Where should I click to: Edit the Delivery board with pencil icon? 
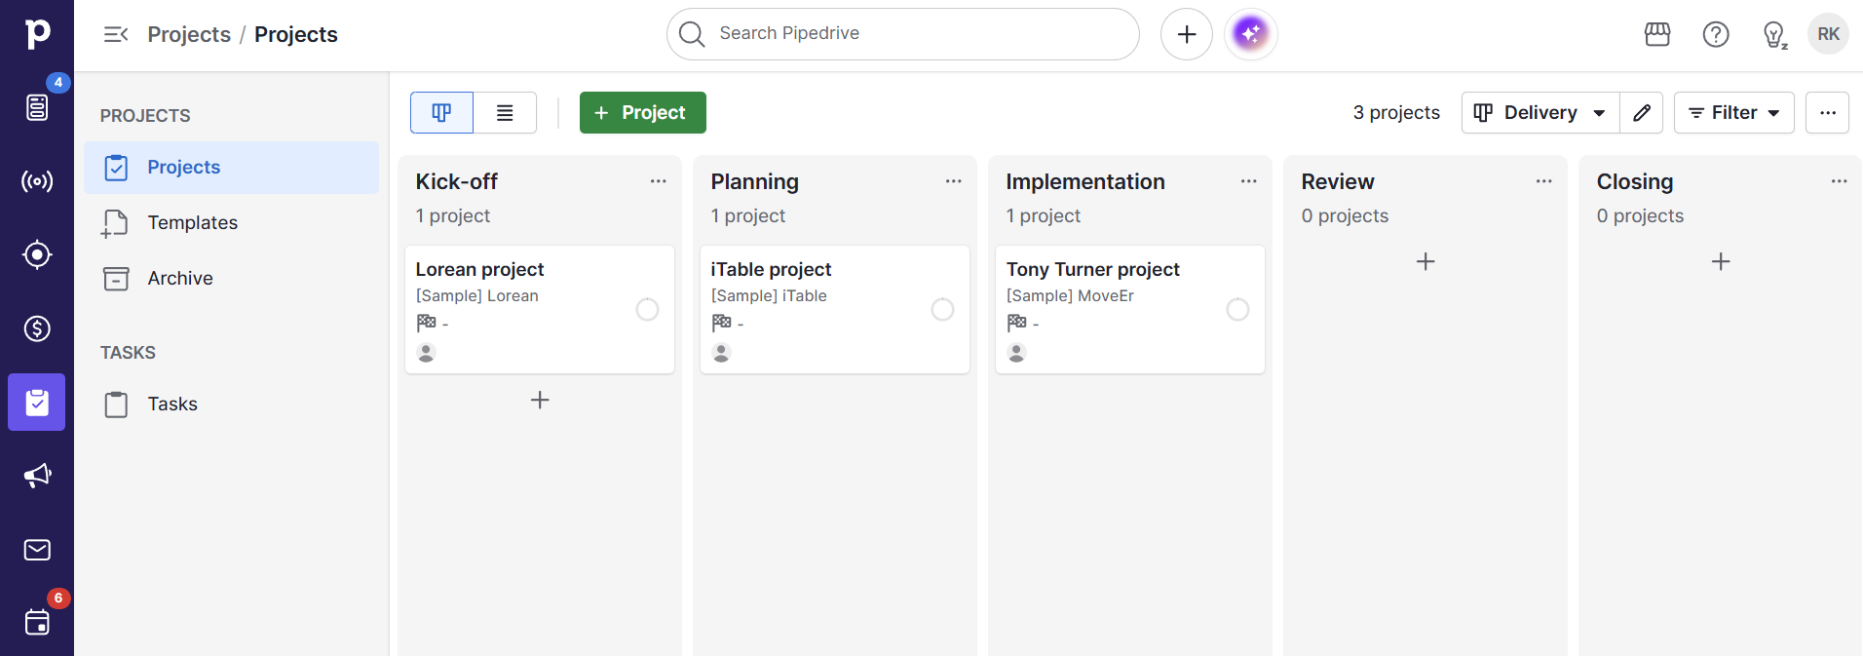pyautogui.click(x=1642, y=112)
